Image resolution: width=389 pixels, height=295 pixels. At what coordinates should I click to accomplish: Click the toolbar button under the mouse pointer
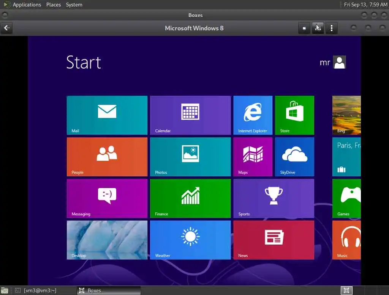point(318,28)
